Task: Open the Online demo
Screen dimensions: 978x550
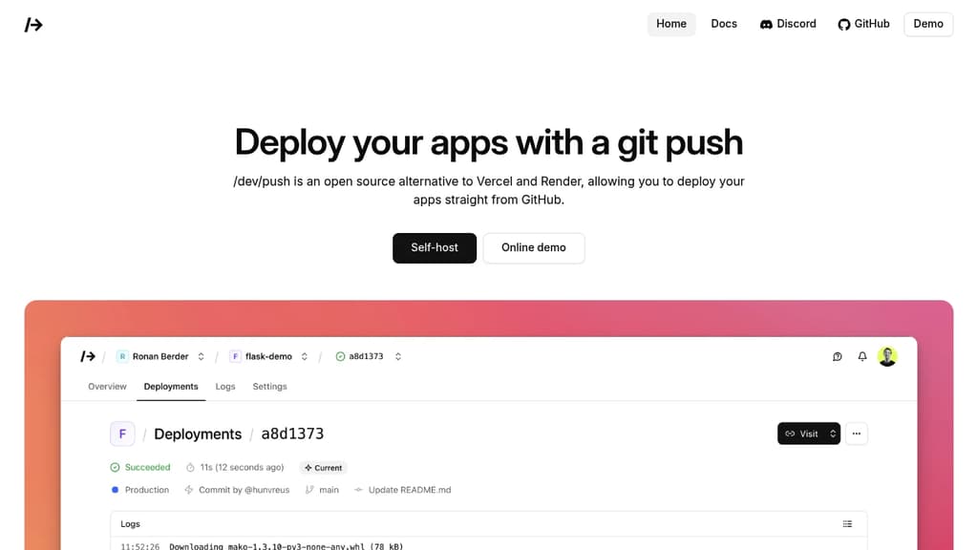Action: tap(534, 247)
